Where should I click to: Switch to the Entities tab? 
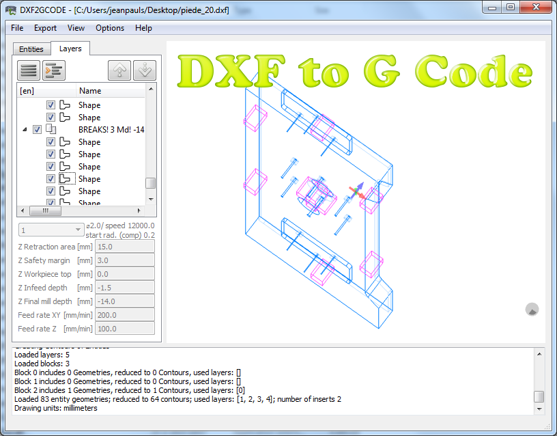point(31,49)
